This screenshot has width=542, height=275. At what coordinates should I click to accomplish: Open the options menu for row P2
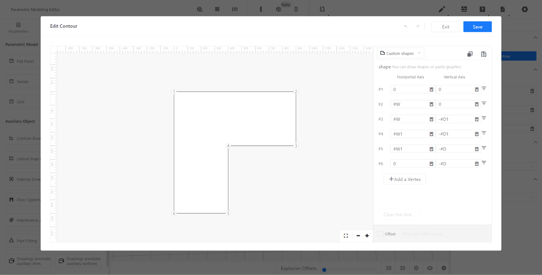pos(484,104)
